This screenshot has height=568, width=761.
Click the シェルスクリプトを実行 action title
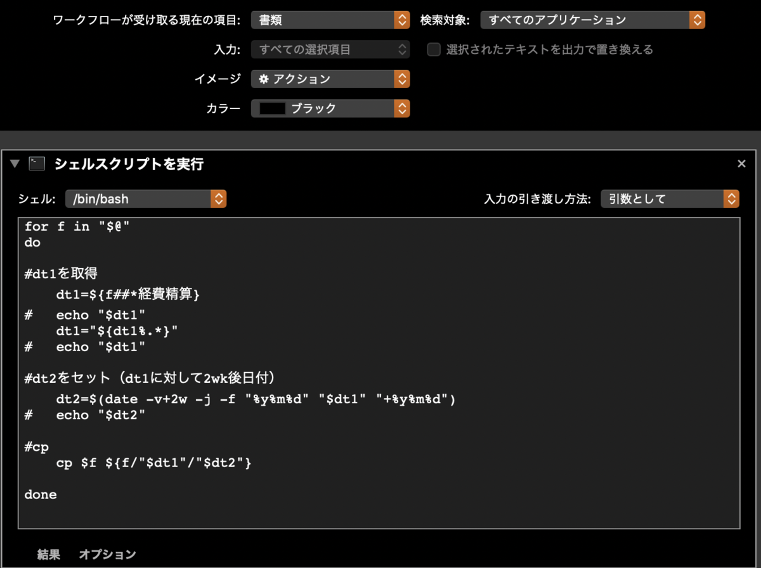pos(129,164)
